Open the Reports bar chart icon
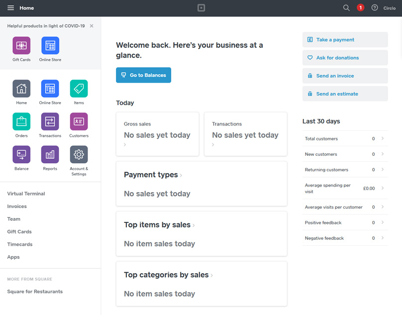Viewport: 402px width, 315px height. tap(50, 154)
